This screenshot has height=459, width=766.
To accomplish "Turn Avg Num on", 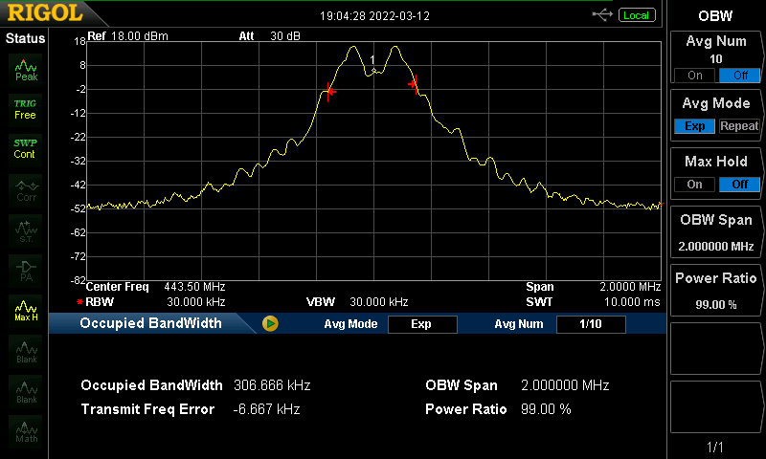I will coord(694,76).
